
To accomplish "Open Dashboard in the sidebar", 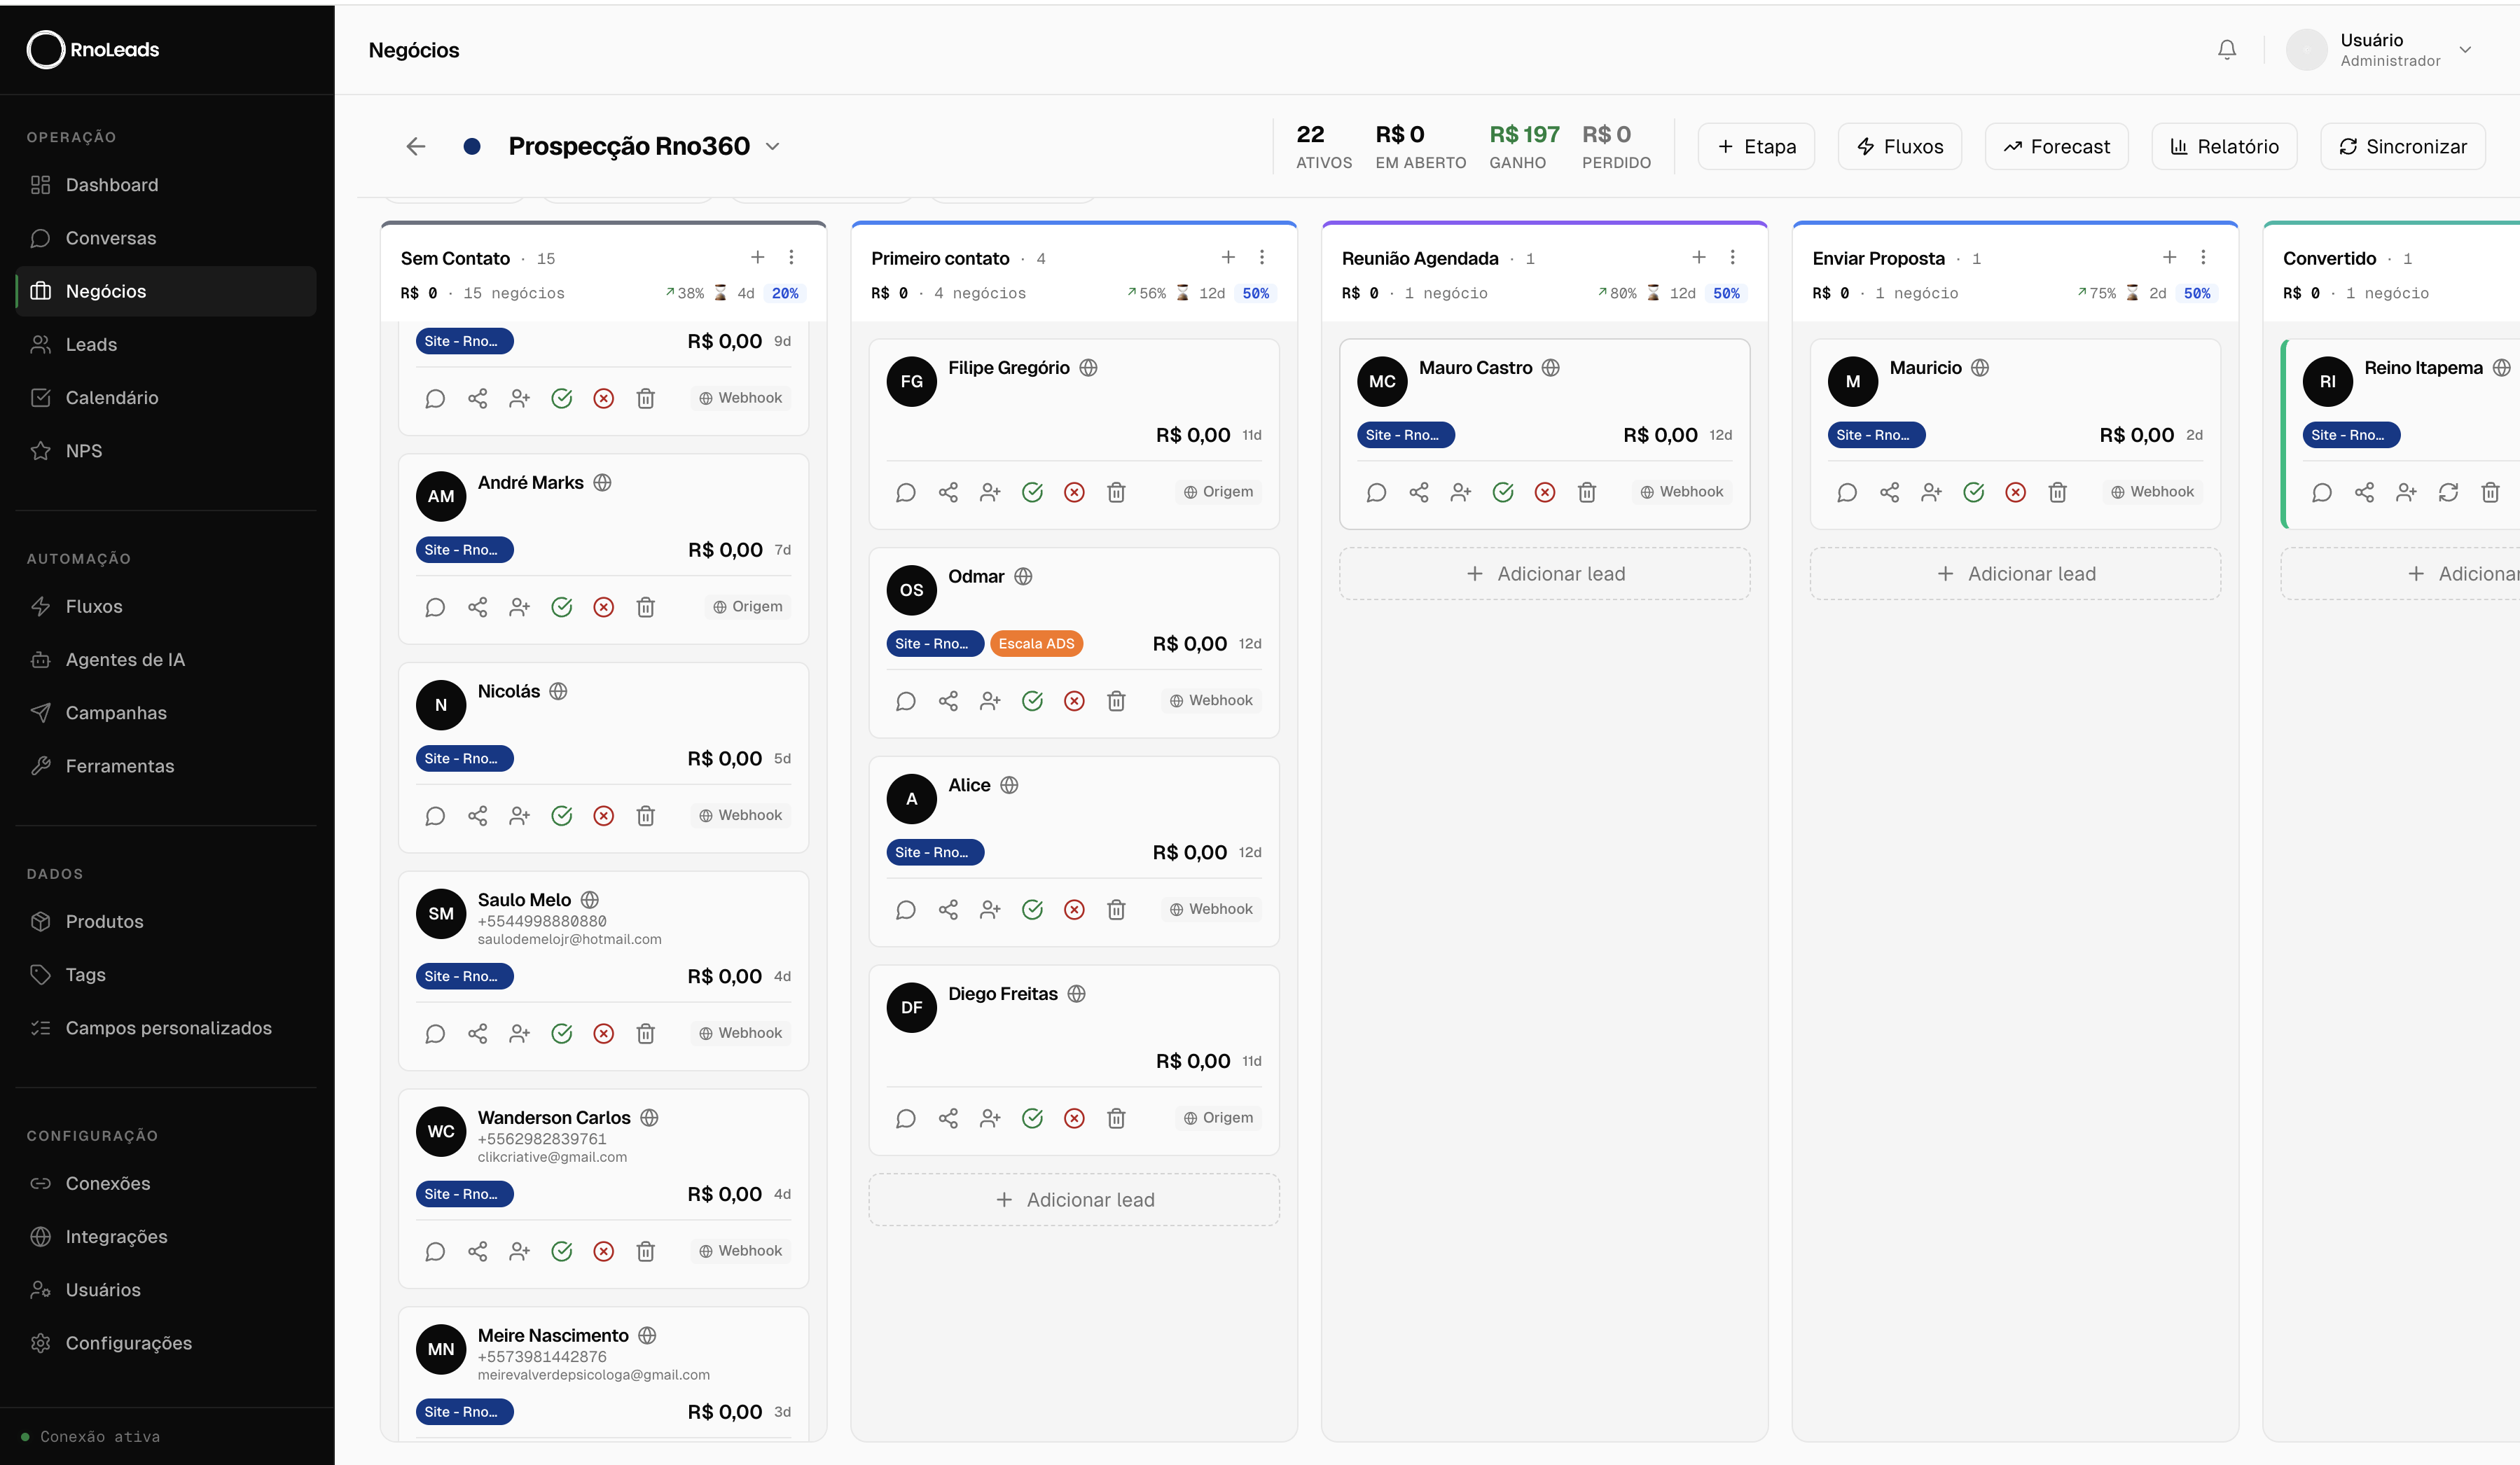I will tap(166, 185).
